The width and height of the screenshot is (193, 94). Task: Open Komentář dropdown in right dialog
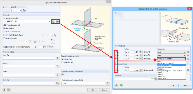point(152,79)
